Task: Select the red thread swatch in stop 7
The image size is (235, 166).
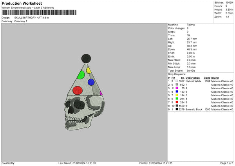Action: click(177, 102)
